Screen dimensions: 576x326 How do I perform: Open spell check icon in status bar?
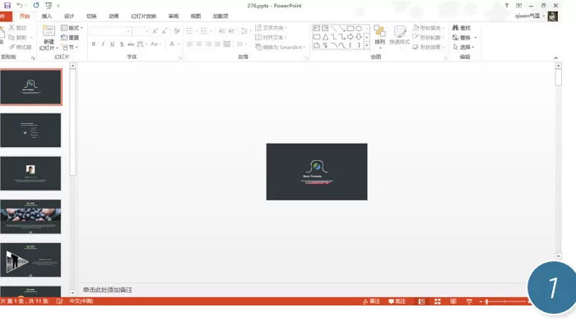point(59,301)
